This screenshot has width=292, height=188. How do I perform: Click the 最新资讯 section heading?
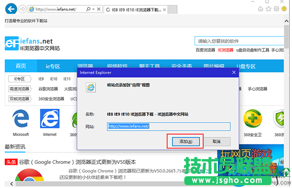(x=15, y=147)
